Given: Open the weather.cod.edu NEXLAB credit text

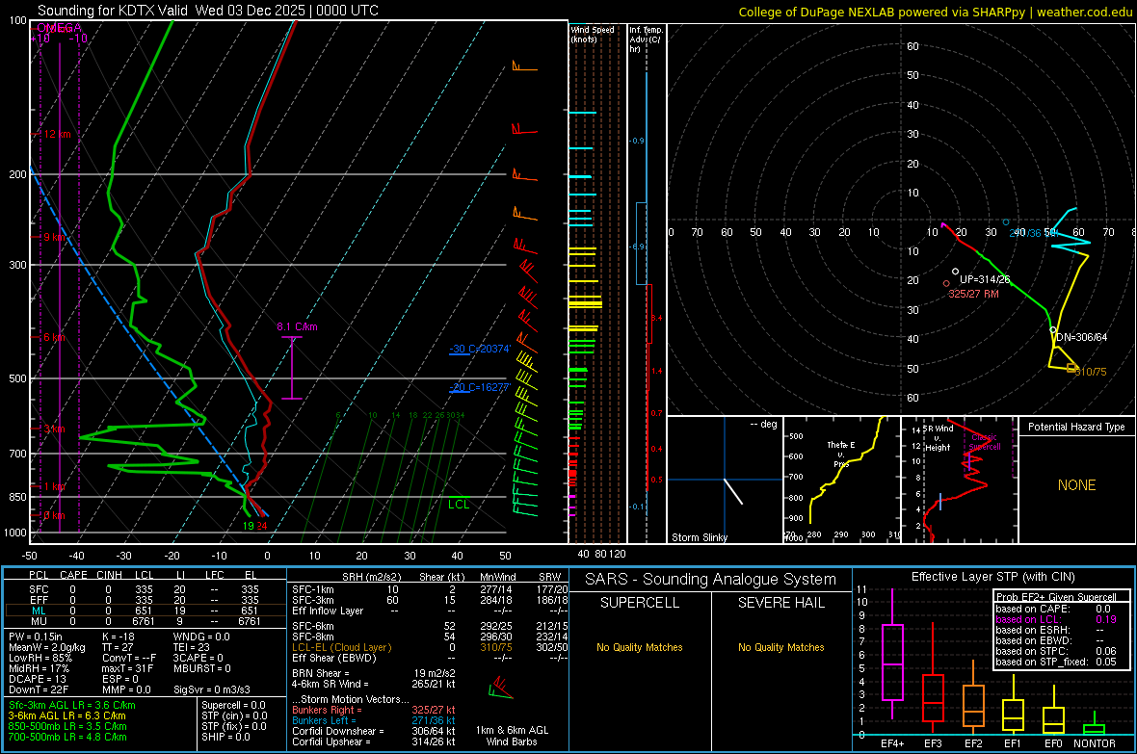Looking at the screenshot, I should (935, 12).
